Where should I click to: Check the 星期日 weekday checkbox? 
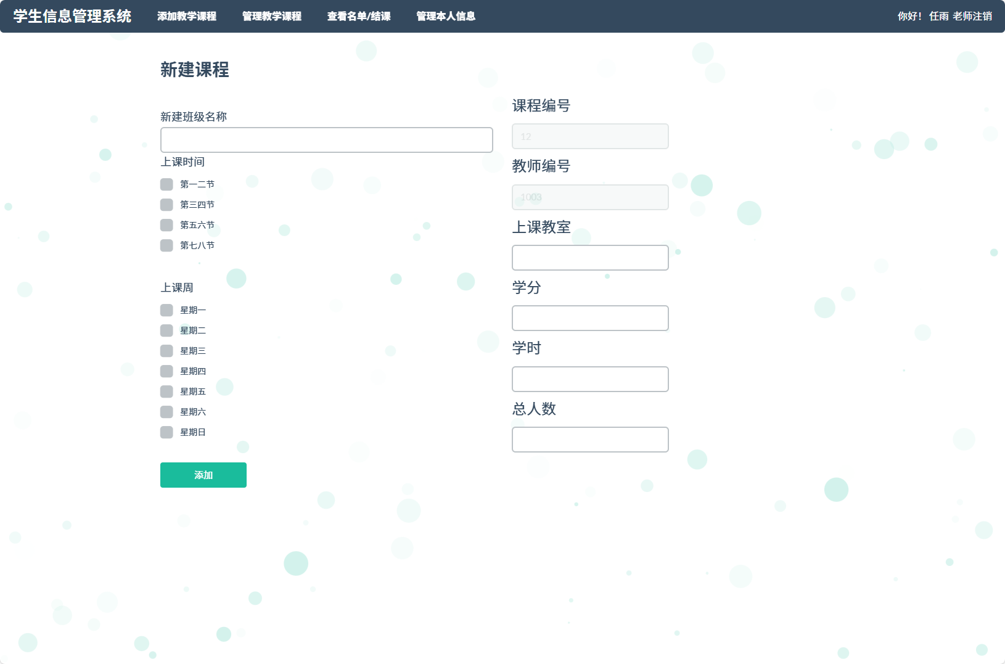tap(166, 432)
